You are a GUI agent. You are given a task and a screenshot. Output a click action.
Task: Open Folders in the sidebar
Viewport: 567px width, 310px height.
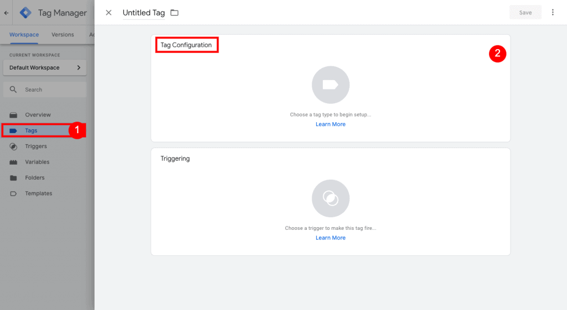click(x=35, y=177)
